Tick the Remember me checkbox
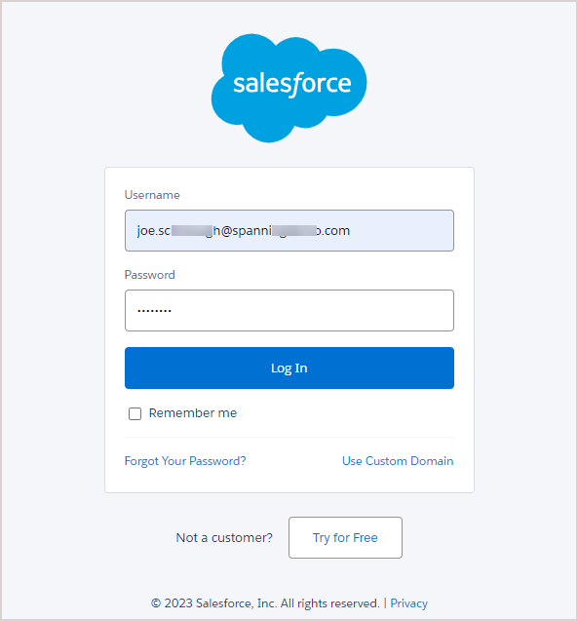This screenshot has width=578, height=621. coord(135,413)
